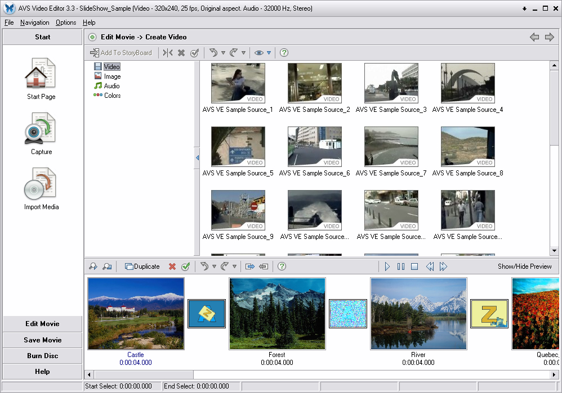Expand the storyboard redo history dropdown arrow
Screen dimensions: 562x393
234,266
